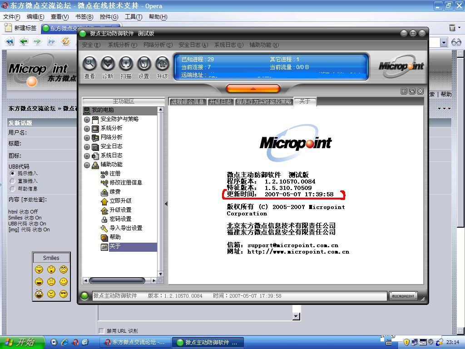Click Opera's forward arrow button
465x349 pixels.
click(x=37, y=41)
